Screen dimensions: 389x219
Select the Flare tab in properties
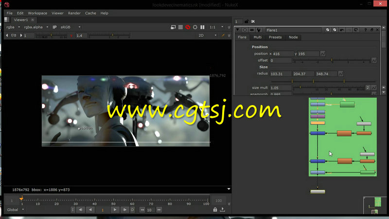[x=242, y=37]
